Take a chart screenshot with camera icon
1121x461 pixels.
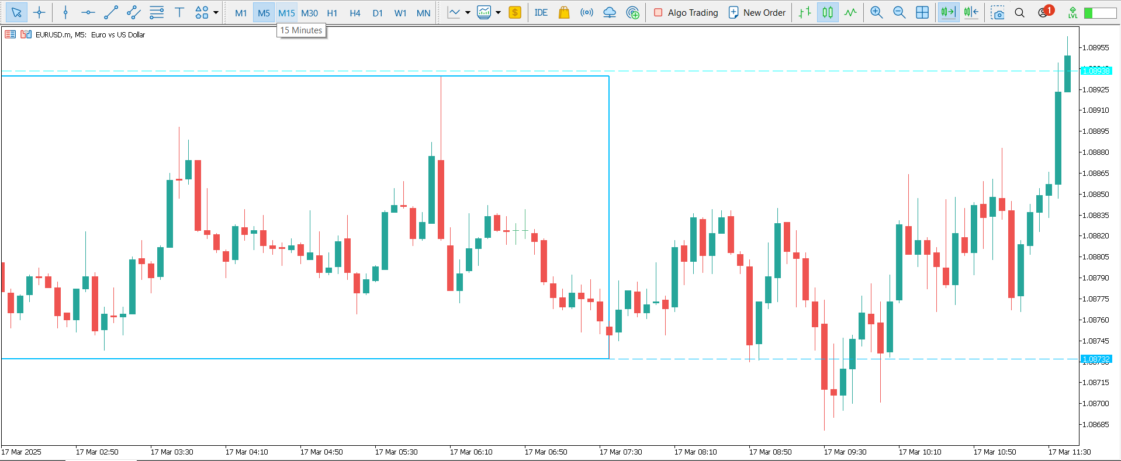pyautogui.click(x=997, y=12)
